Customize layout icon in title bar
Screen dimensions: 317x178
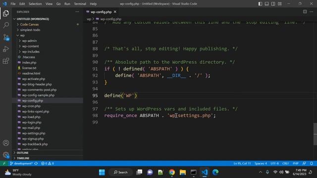coord(279,3)
